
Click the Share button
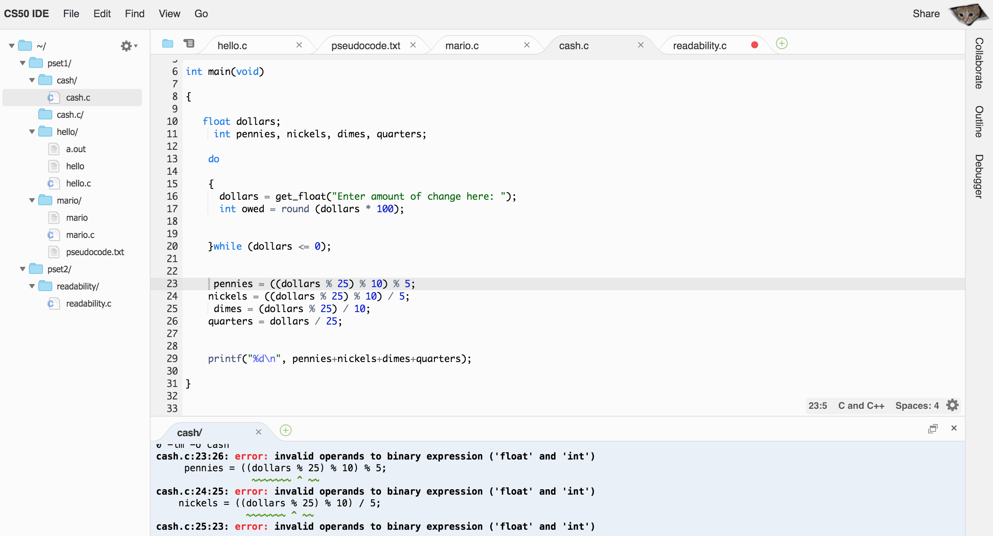pyautogui.click(x=926, y=14)
